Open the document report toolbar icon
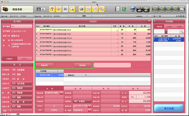The image size is (189, 116). tap(95, 9)
